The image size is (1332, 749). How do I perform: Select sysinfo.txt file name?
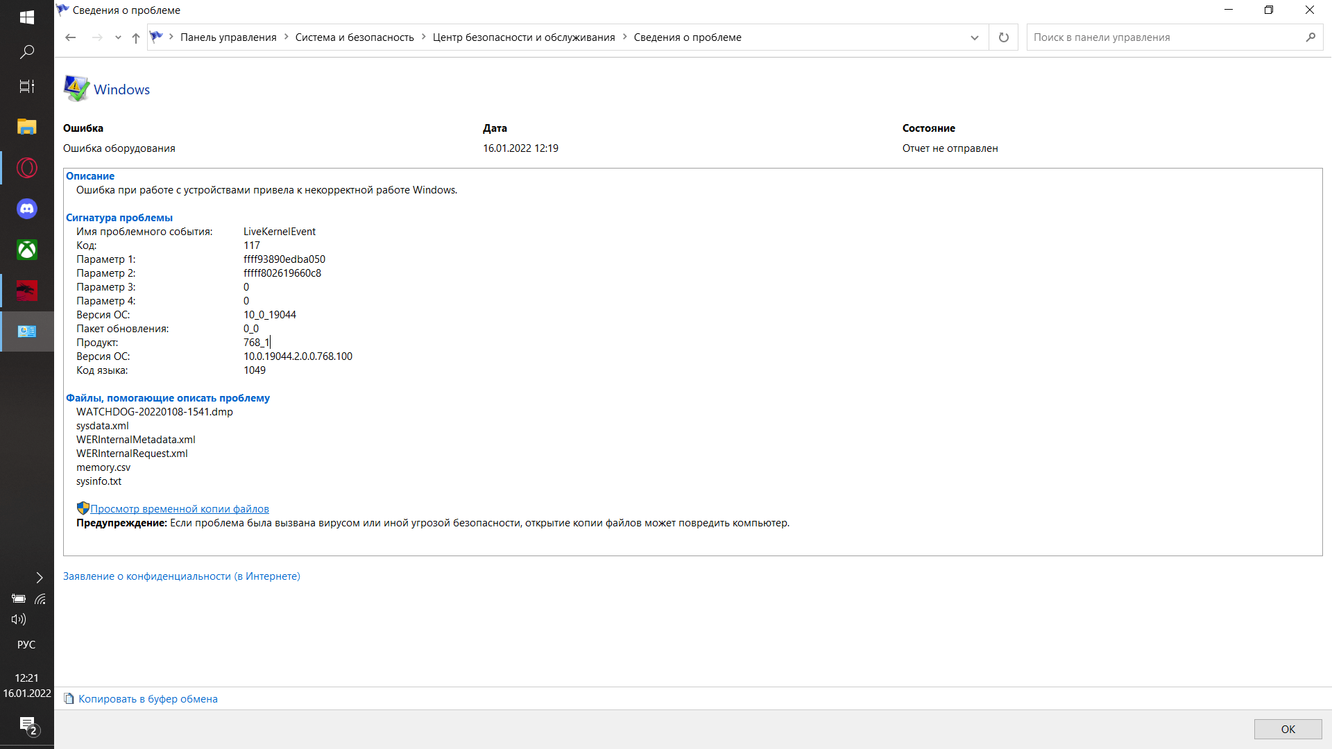coord(99,481)
